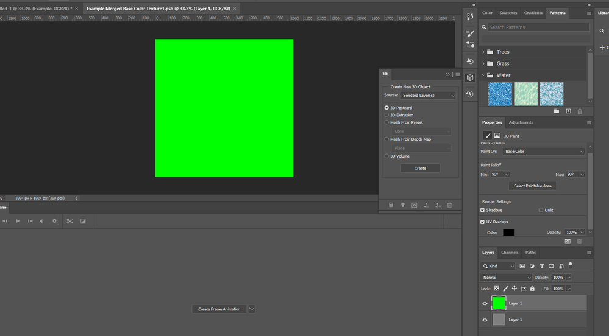Click the lock all padlock icon
The width and height of the screenshot is (609, 336).
point(532,289)
